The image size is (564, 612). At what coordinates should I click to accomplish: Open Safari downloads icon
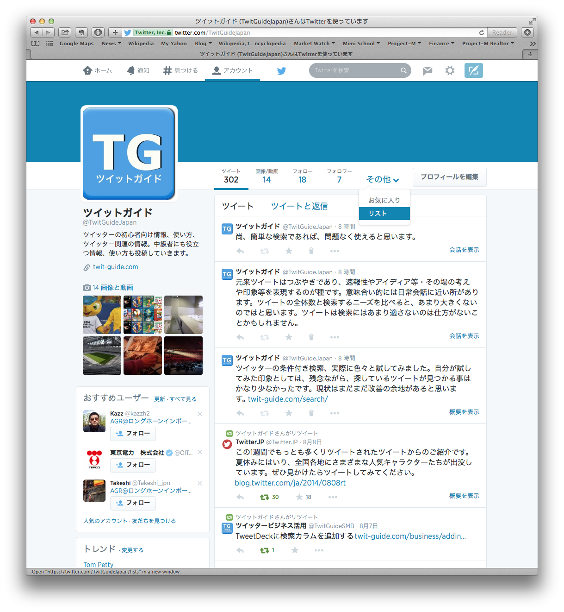pos(527,32)
